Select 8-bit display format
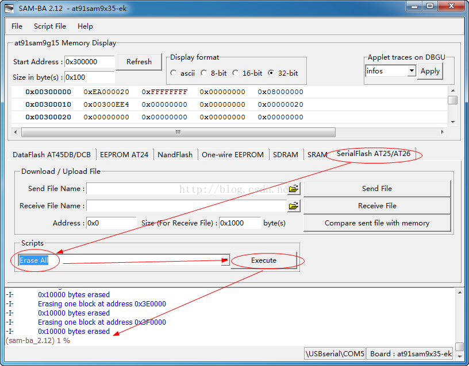 203,73
